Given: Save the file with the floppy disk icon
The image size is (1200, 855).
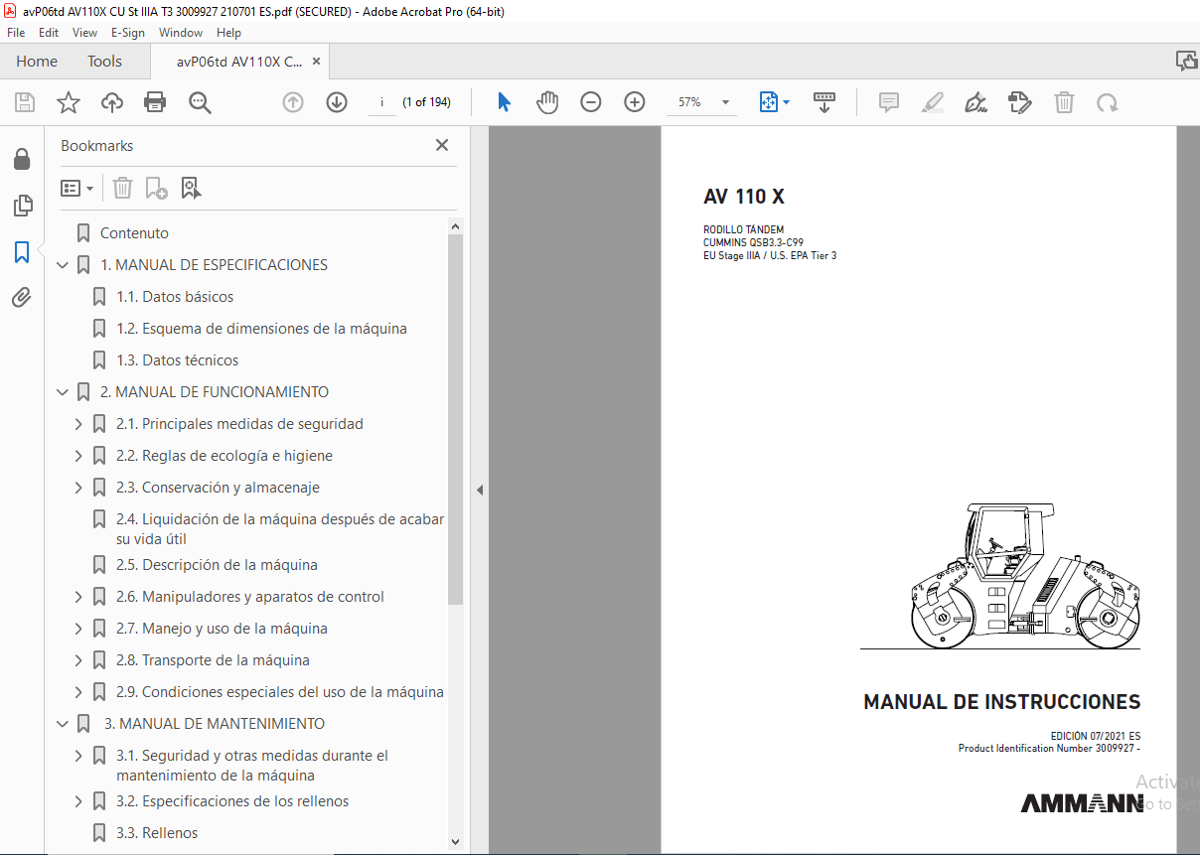Looking at the screenshot, I should (x=25, y=102).
